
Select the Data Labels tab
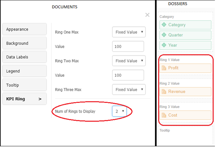[x=24, y=57]
